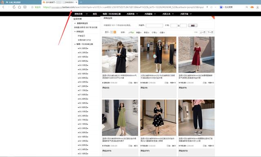
Task: Open 首页 in the shop navbar
Action: tap(95, 14)
